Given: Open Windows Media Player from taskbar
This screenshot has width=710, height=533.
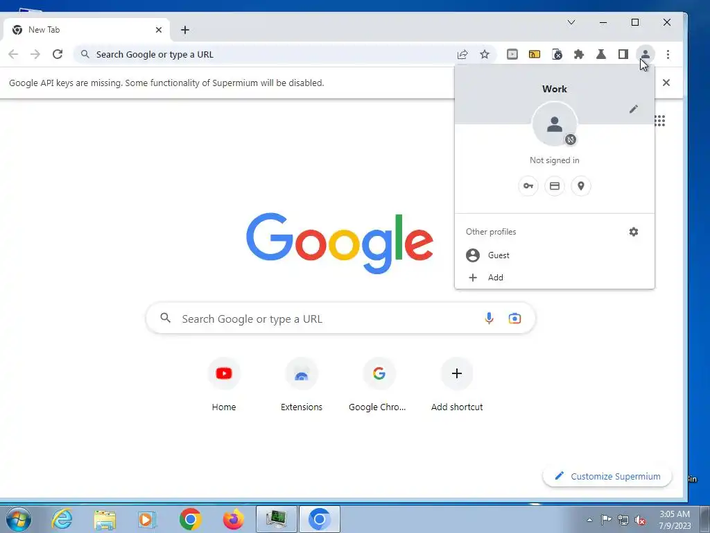Looking at the screenshot, I should coord(147,519).
